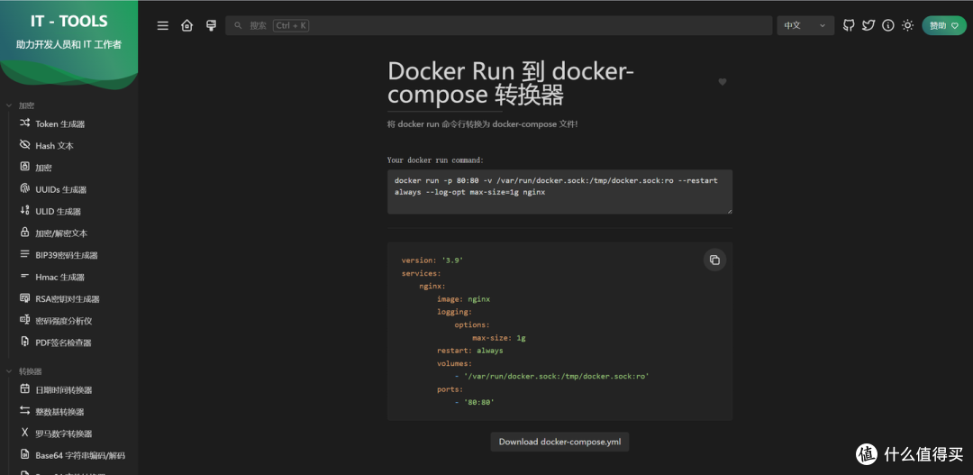
Task: Click the Base64 字符串编码/解码 file icon
Action: tap(25, 454)
